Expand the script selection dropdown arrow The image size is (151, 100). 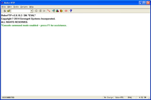31,11
